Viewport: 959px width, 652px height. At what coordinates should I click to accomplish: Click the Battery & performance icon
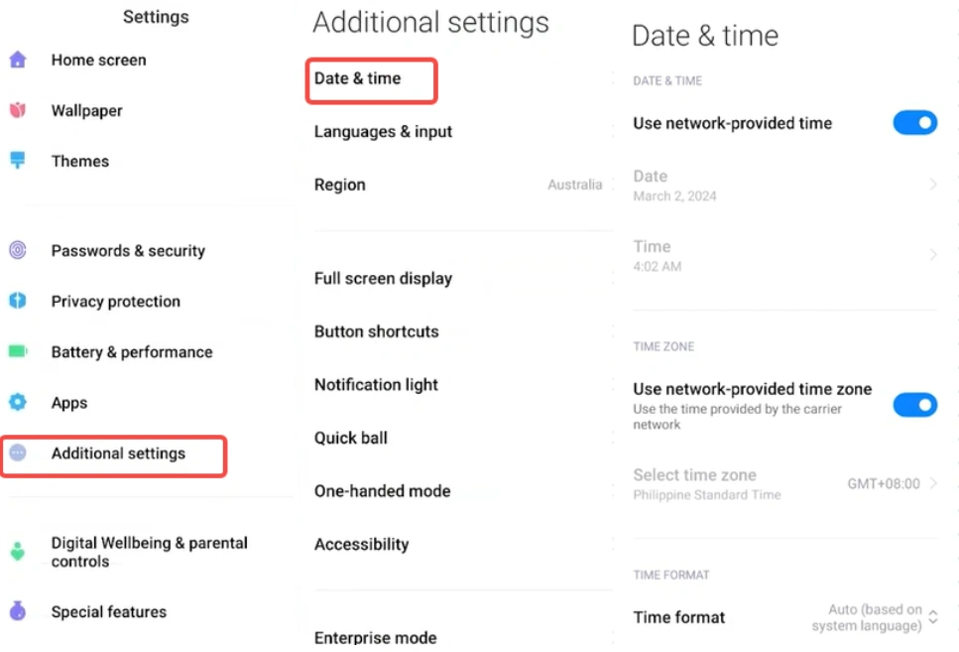pyautogui.click(x=18, y=351)
